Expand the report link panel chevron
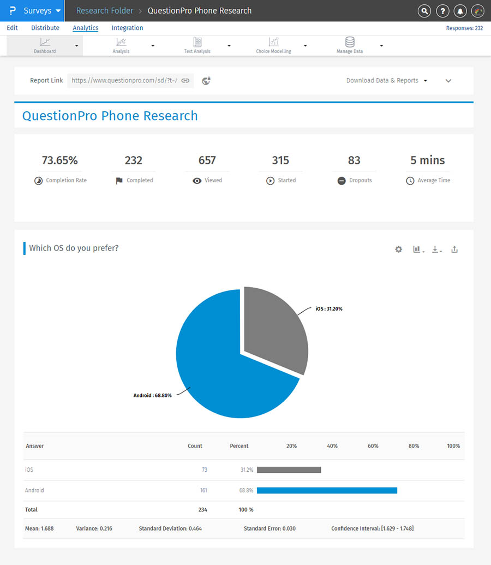The image size is (491, 565). (x=448, y=80)
